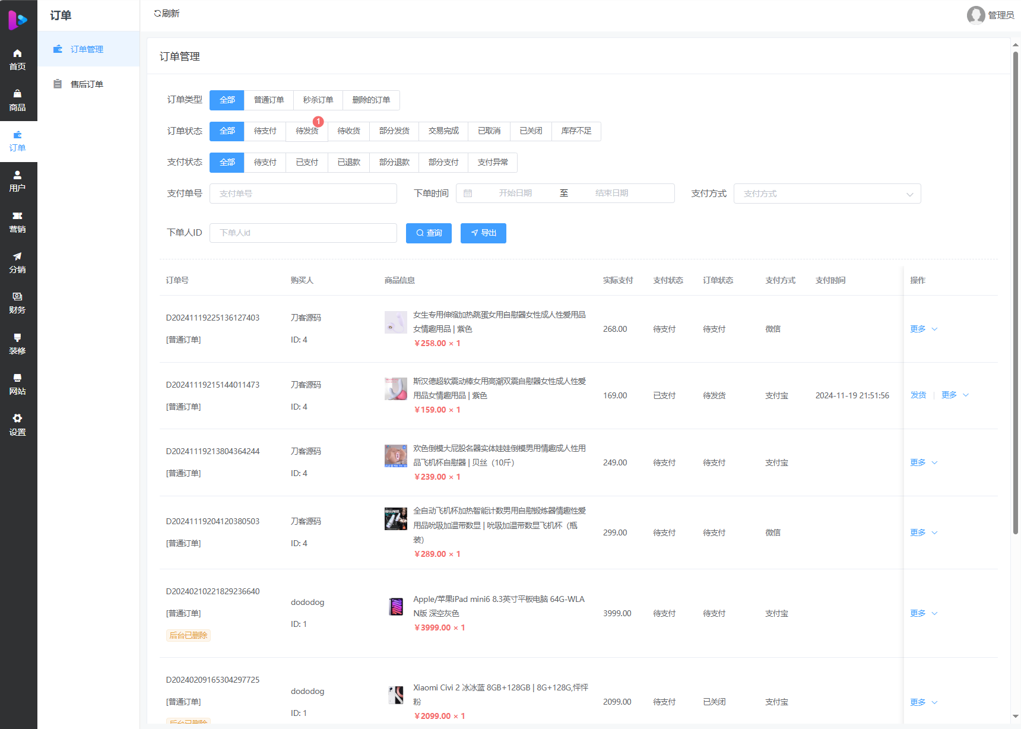Filter order status by 待发货

307,131
